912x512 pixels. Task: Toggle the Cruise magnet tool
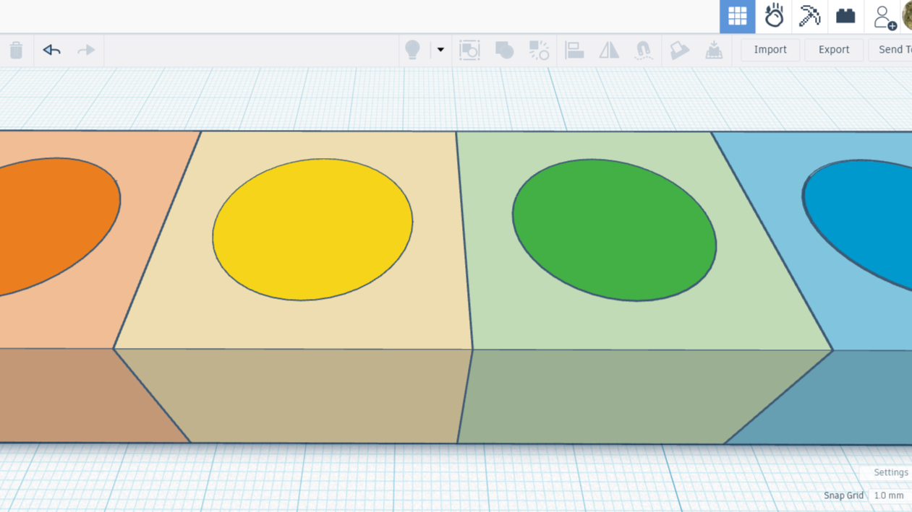[x=643, y=50]
